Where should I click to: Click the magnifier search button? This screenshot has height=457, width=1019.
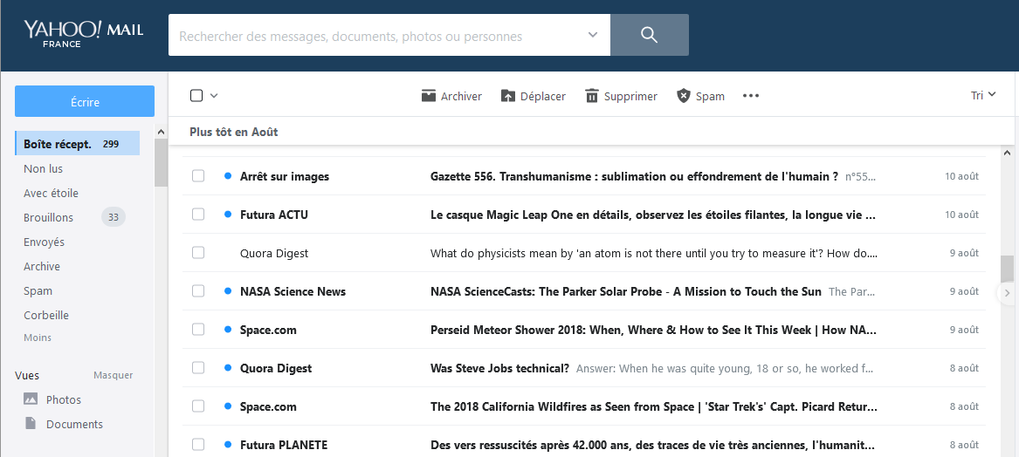pyautogui.click(x=650, y=35)
